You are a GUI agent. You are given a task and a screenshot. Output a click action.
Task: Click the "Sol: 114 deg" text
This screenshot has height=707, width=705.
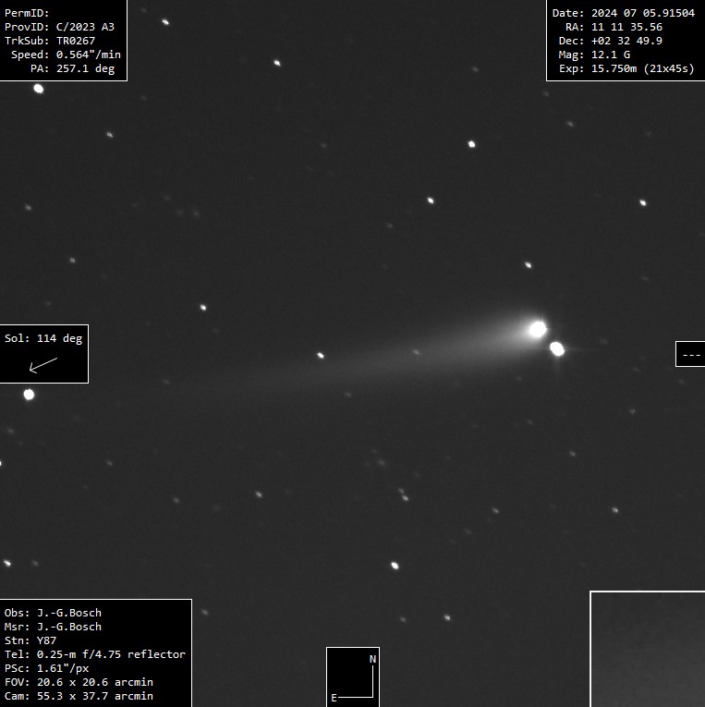[x=43, y=338]
